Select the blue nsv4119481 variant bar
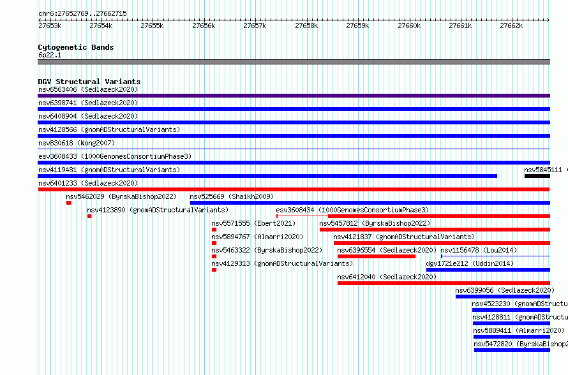Viewport: 568px width, 375px height. 267,176
